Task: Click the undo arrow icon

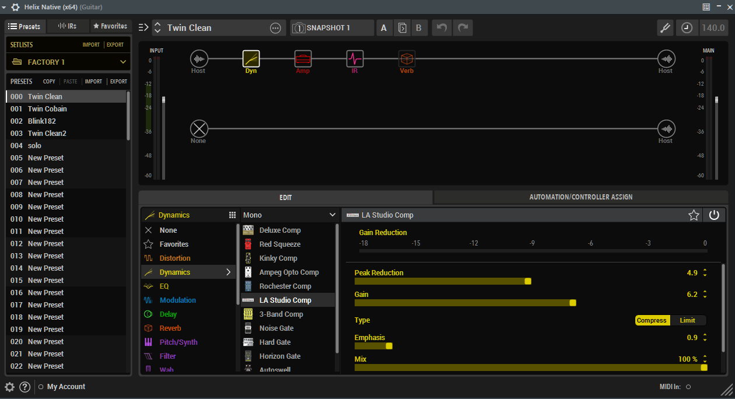Action: click(x=442, y=28)
